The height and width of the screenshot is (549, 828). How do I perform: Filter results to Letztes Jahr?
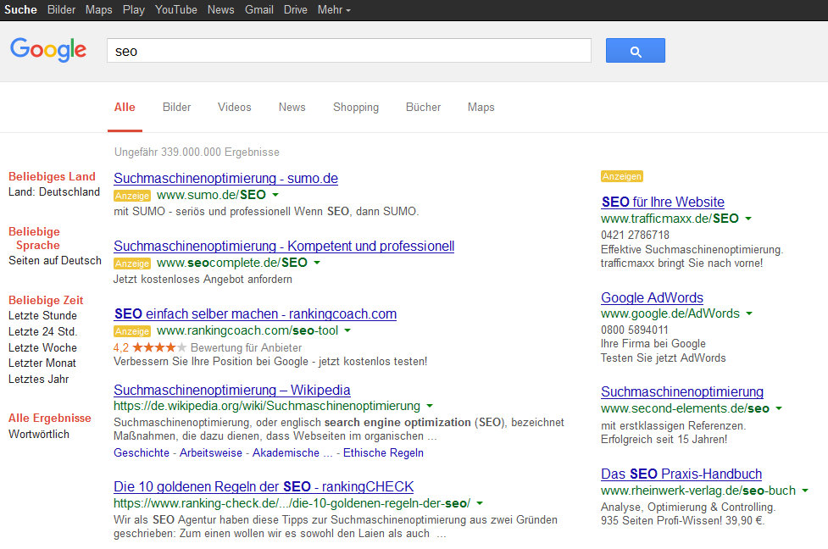[38, 379]
